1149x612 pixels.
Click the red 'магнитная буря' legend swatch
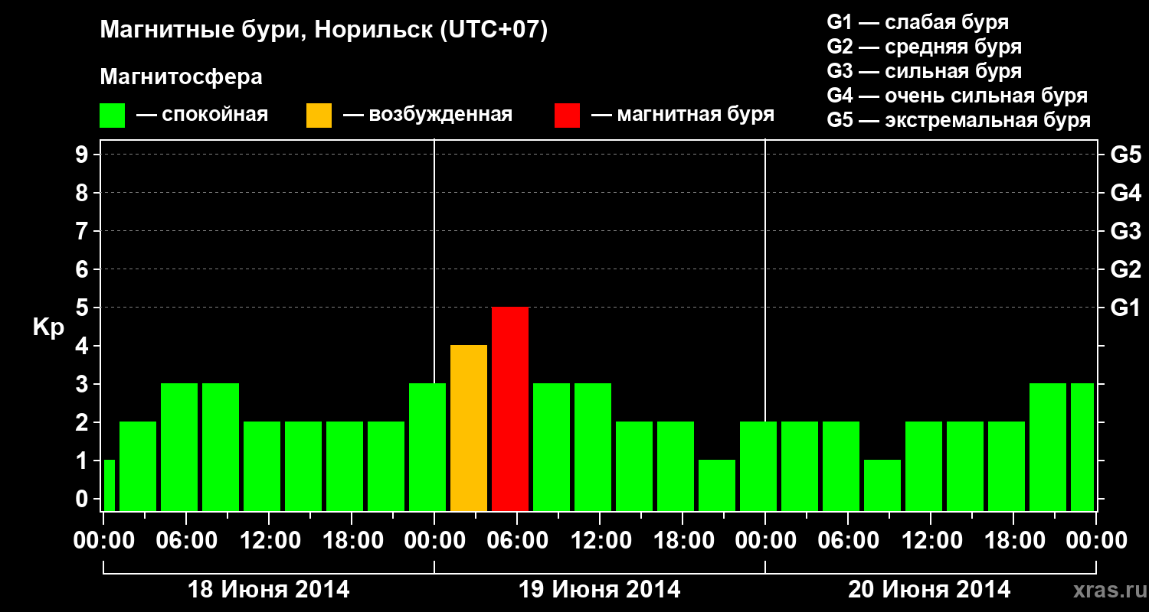point(567,116)
